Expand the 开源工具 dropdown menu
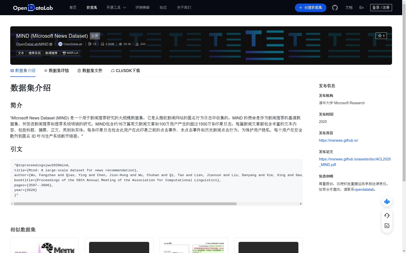406x253 pixels. pyautogui.click(x=116, y=8)
